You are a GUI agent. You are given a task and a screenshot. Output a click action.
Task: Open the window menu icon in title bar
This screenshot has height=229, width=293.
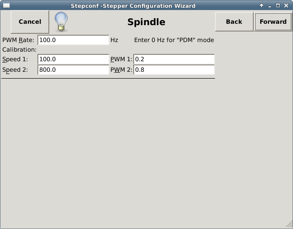pyautogui.click(x=6, y=5)
